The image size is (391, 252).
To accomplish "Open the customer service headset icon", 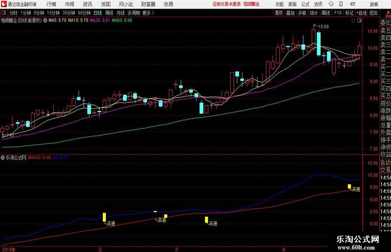I will (x=331, y=4).
